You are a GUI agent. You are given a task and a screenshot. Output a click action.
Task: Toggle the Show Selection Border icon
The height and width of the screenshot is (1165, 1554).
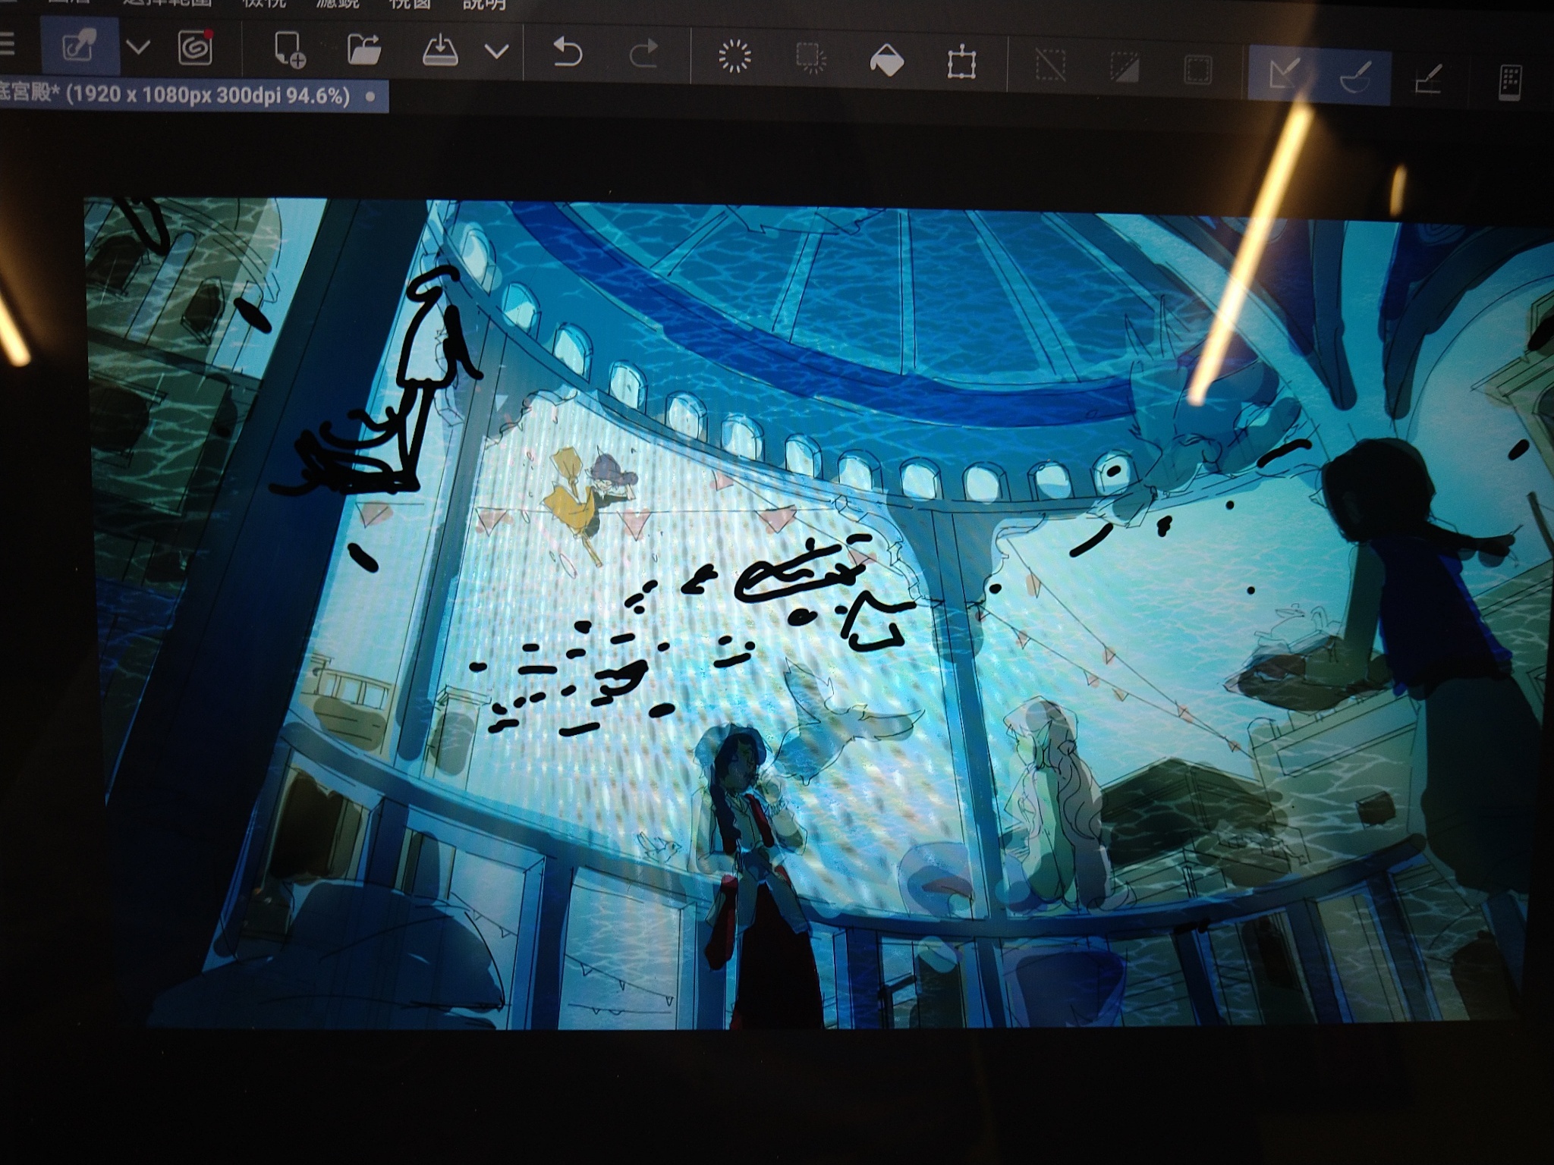1197,71
